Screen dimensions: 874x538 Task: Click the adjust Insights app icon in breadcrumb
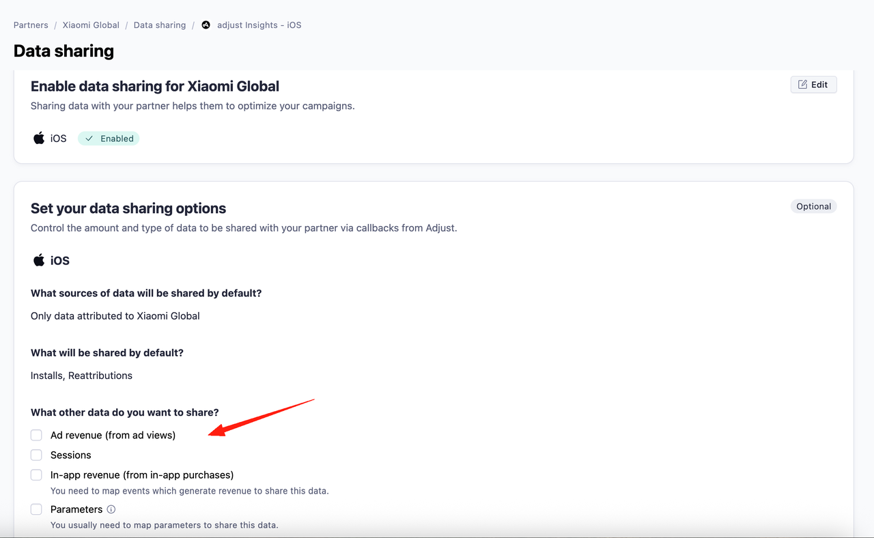tap(206, 25)
